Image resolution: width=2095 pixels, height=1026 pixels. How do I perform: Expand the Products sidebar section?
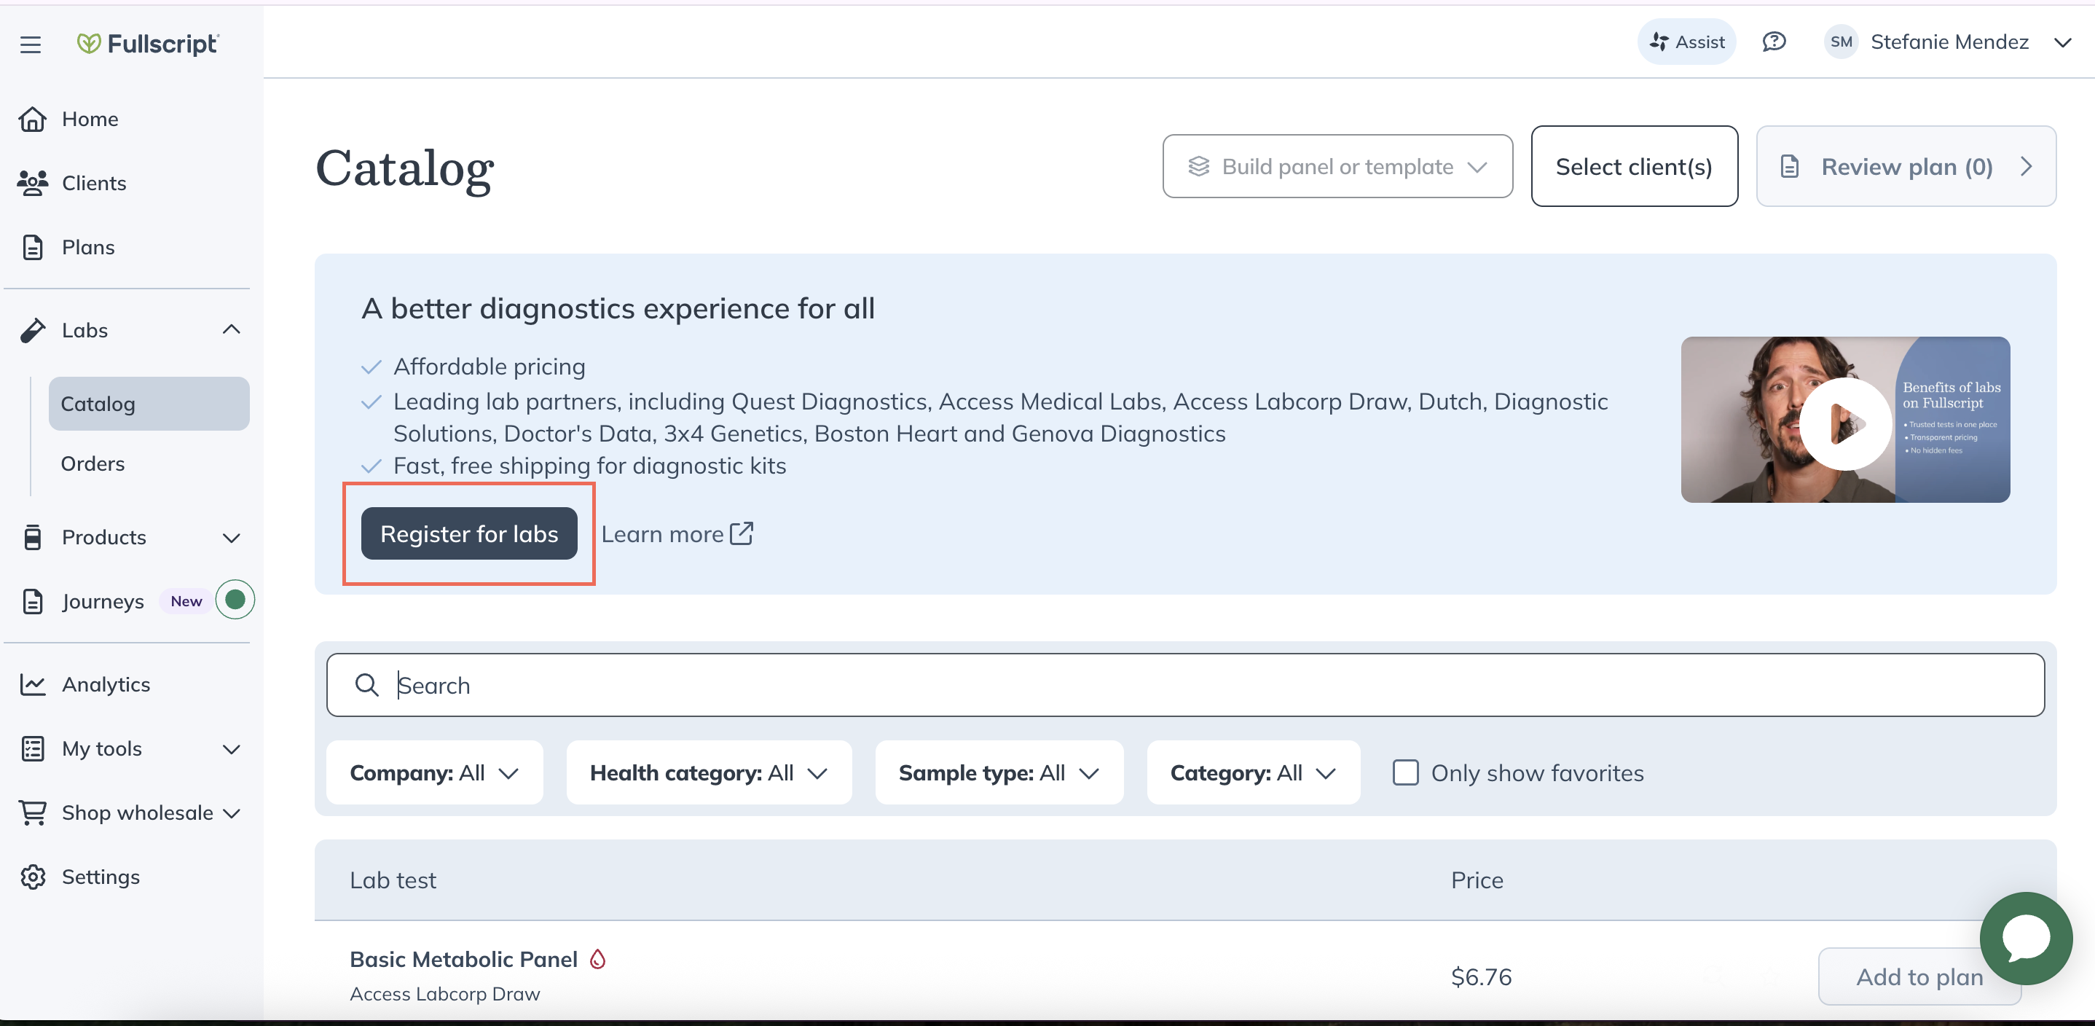coord(231,537)
